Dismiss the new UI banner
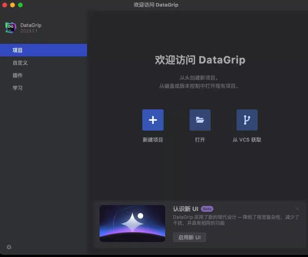Viewport: 308px width, 257px height. 298,208
